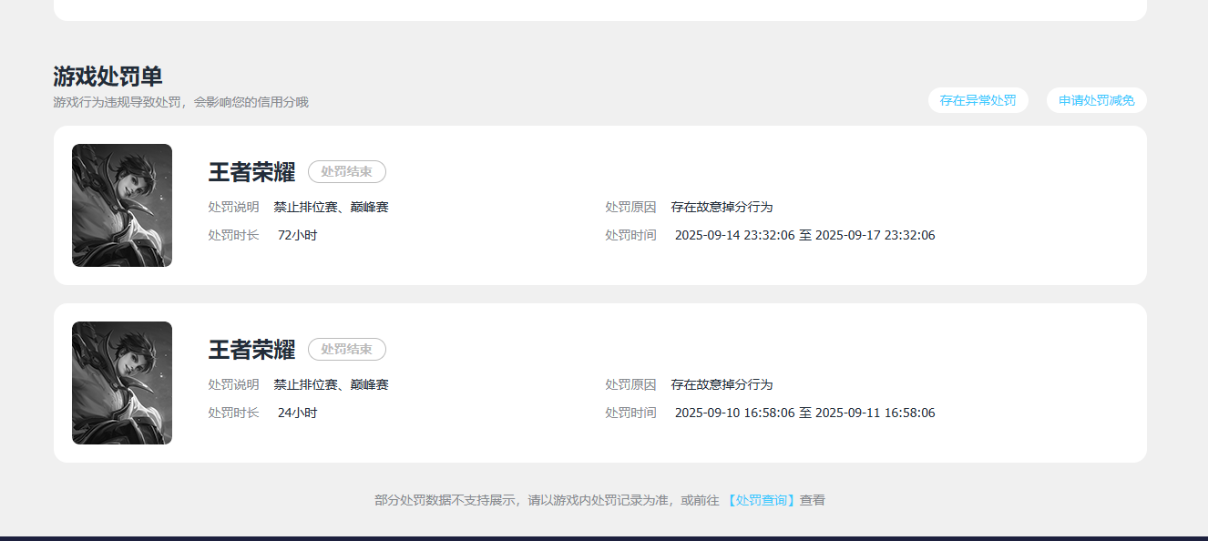Image resolution: width=1208 pixels, height=541 pixels.
Task: Click the time range starting 2025-09-10 16:58:06
Action: point(805,413)
